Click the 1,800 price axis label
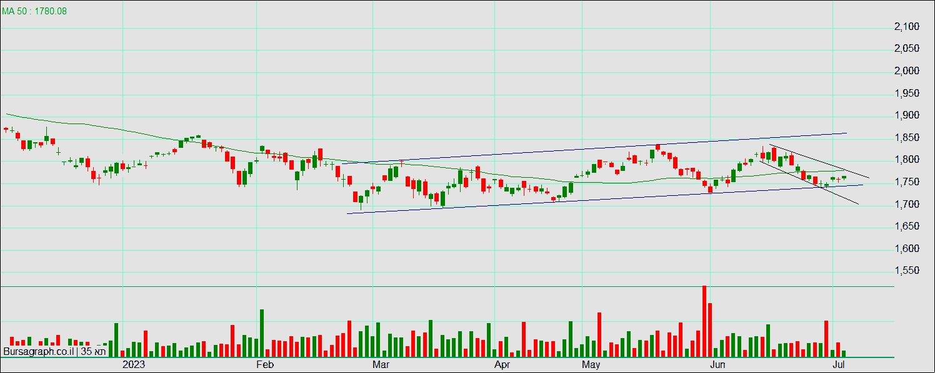This screenshot has height=373, width=935. (x=906, y=160)
